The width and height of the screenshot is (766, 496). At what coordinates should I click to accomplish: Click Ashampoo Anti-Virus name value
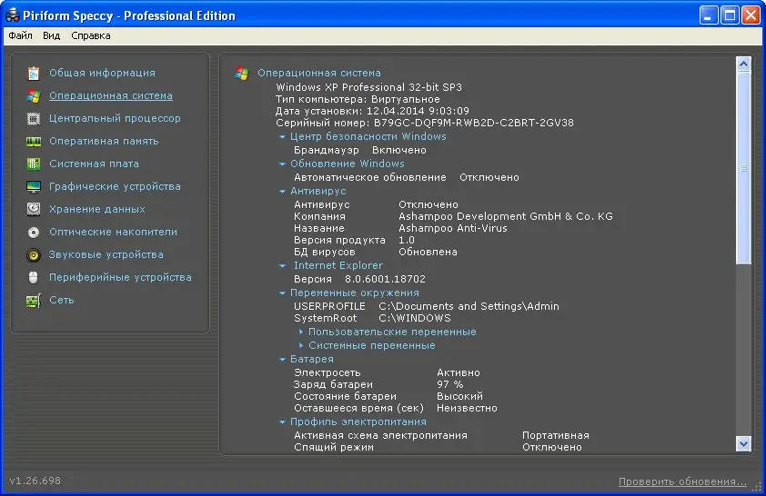pyautogui.click(x=453, y=228)
